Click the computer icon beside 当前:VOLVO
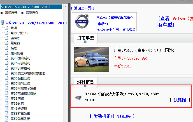The height and width of the screenshot is (122, 193). (x=2, y=23)
